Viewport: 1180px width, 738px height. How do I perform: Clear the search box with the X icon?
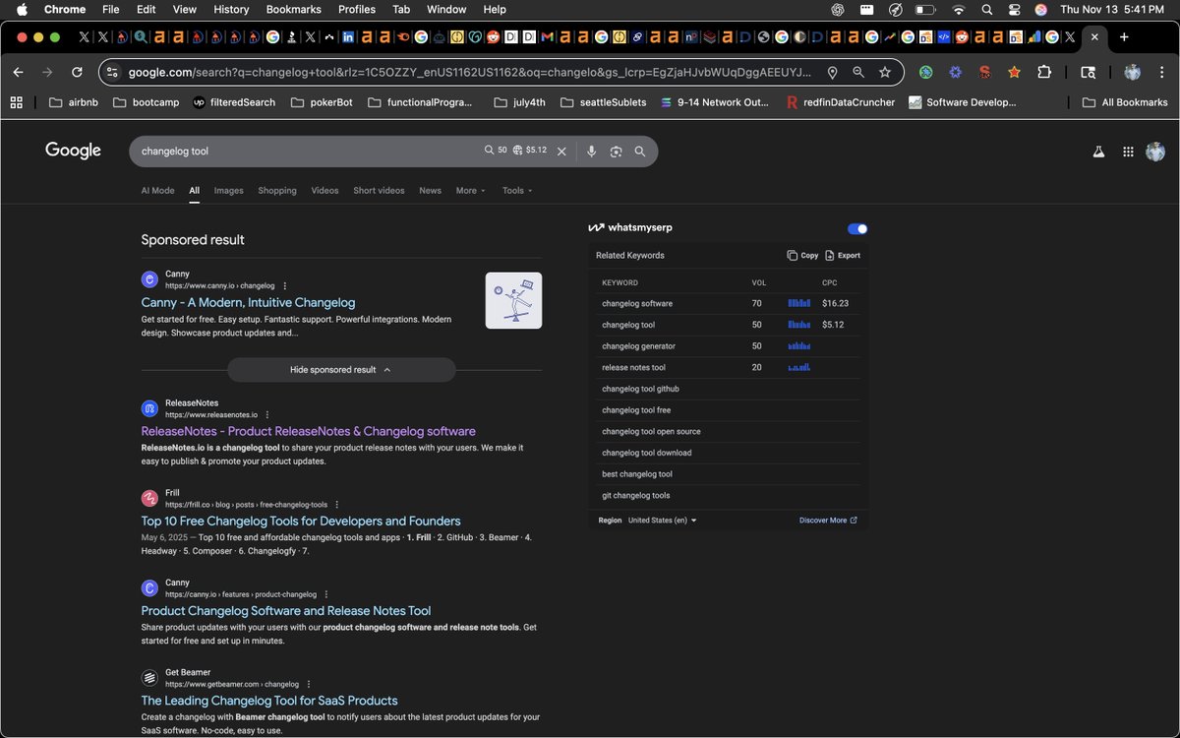(x=561, y=152)
